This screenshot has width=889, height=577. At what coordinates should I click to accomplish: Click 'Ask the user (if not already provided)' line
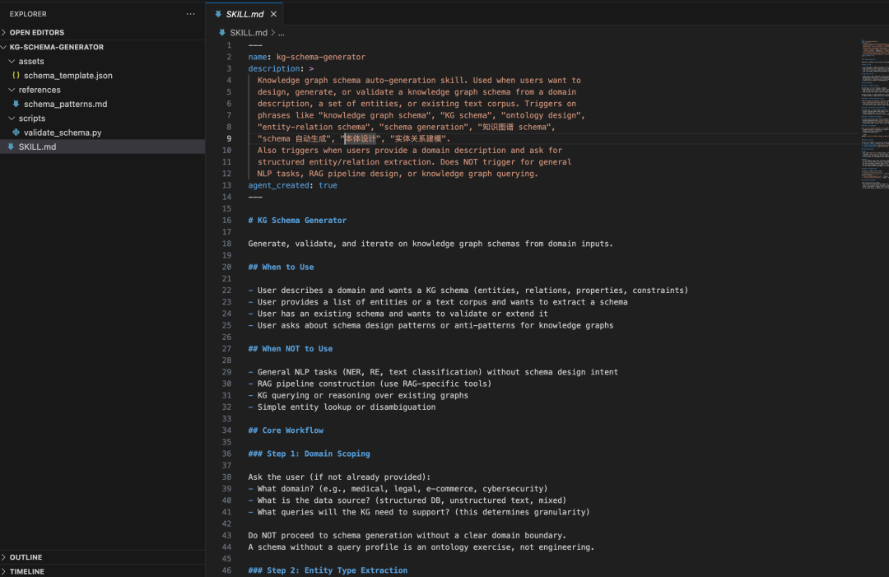pyautogui.click(x=339, y=477)
